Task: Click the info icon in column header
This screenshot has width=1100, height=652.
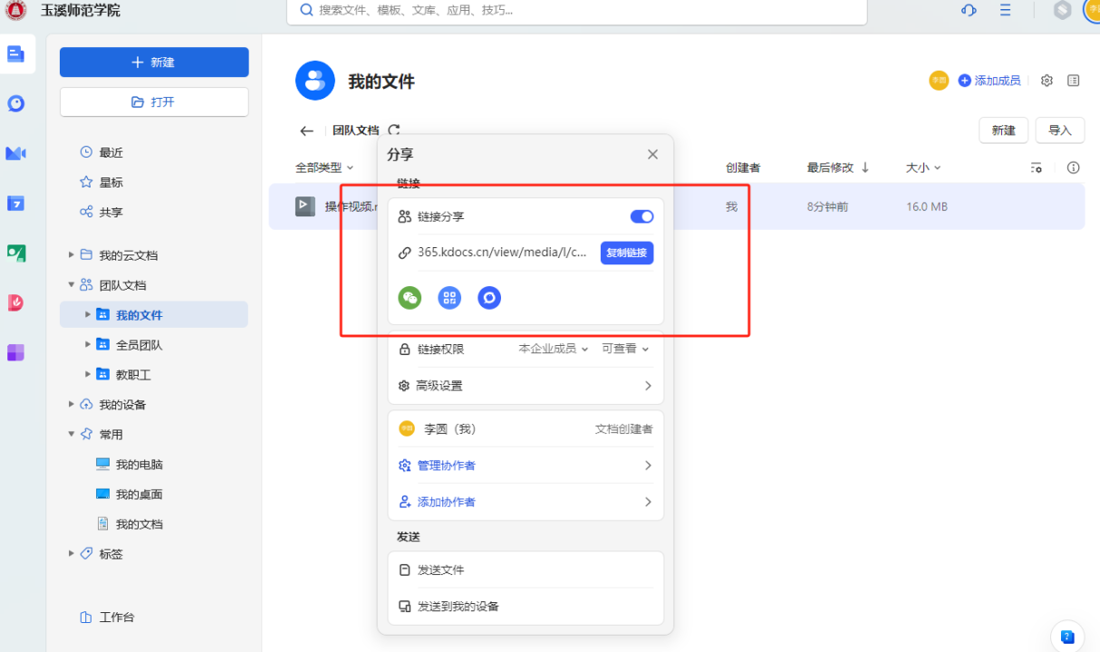Action: (1074, 168)
